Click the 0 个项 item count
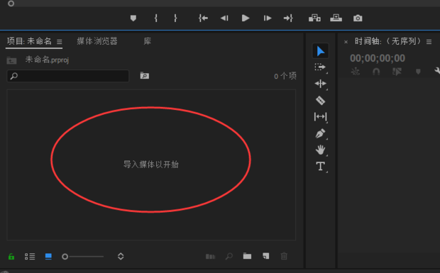440x273 pixels. click(285, 76)
